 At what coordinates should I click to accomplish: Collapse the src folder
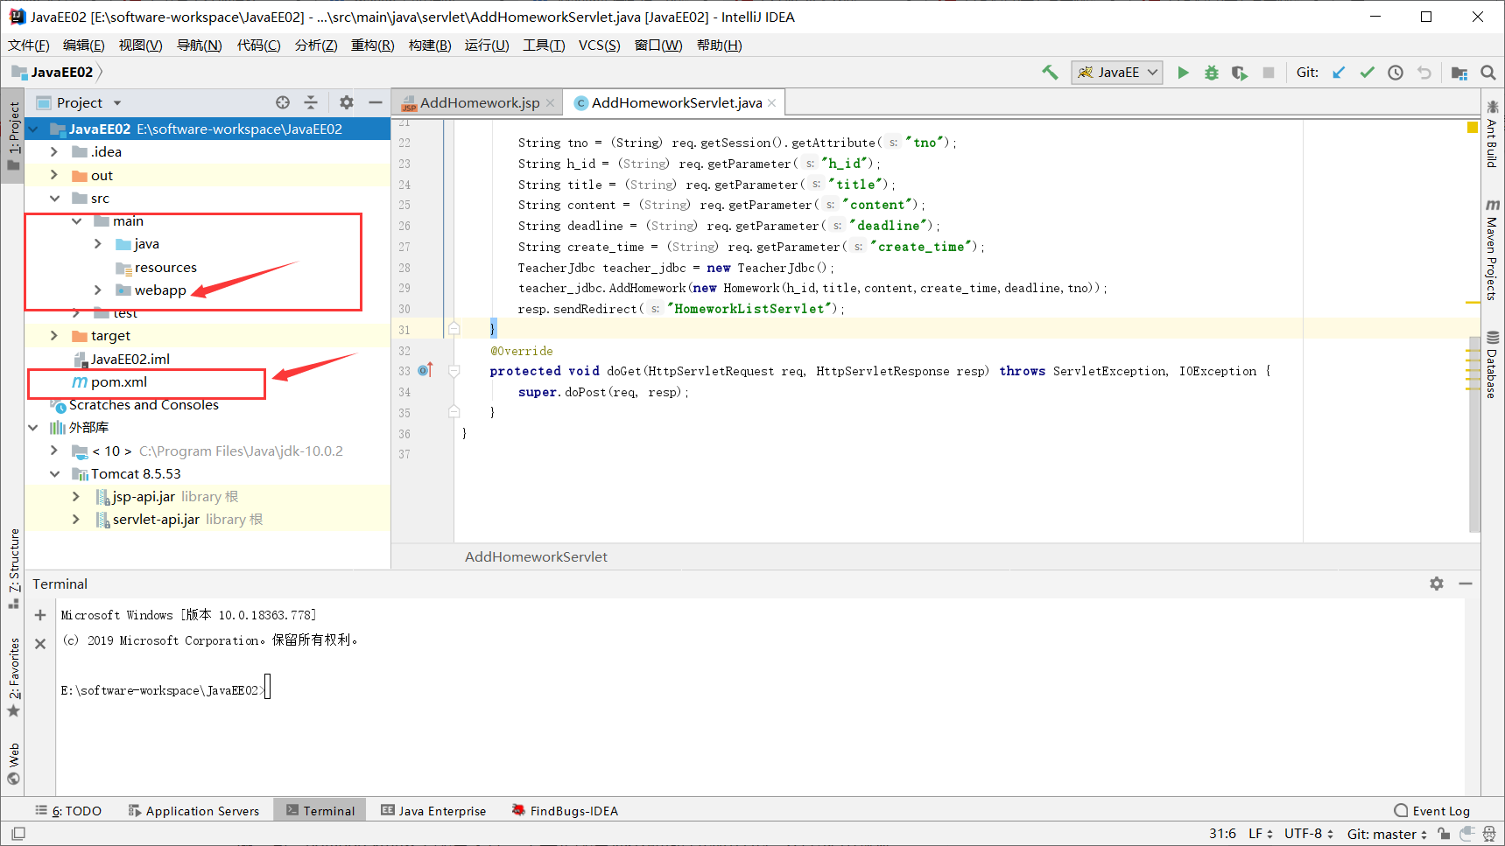coord(54,199)
